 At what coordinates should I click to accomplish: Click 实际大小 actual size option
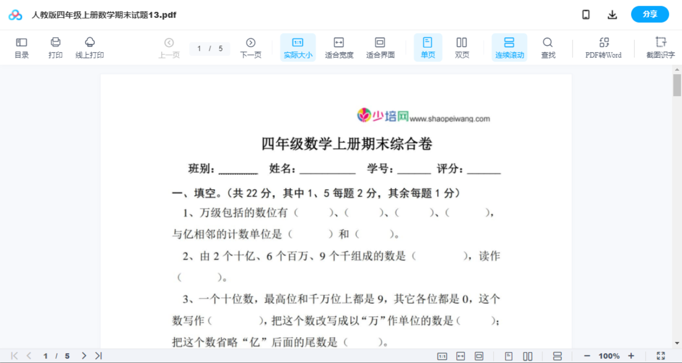coord(298,47)
